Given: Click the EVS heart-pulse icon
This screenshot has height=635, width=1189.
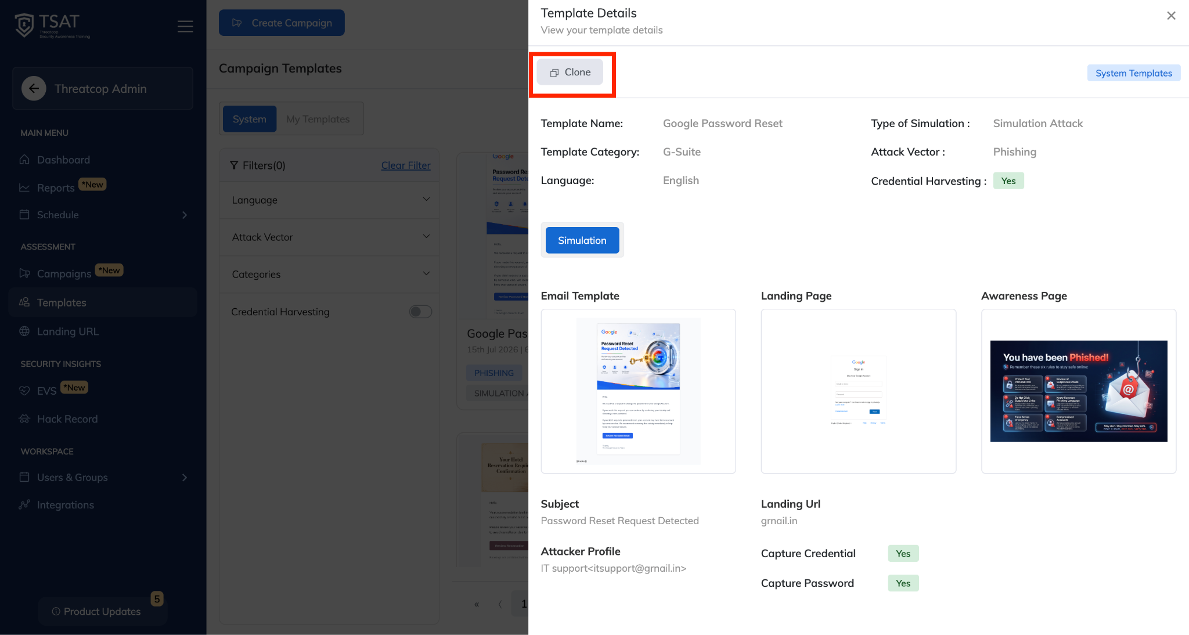Looking at the screenshot, I should (24, 391).
